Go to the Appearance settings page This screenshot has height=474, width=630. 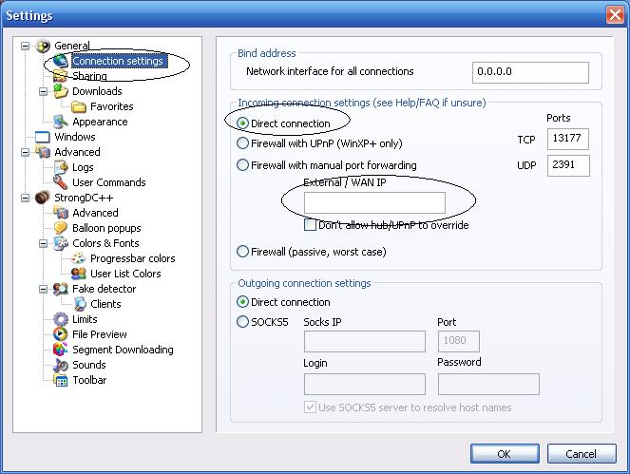point(100,122)
